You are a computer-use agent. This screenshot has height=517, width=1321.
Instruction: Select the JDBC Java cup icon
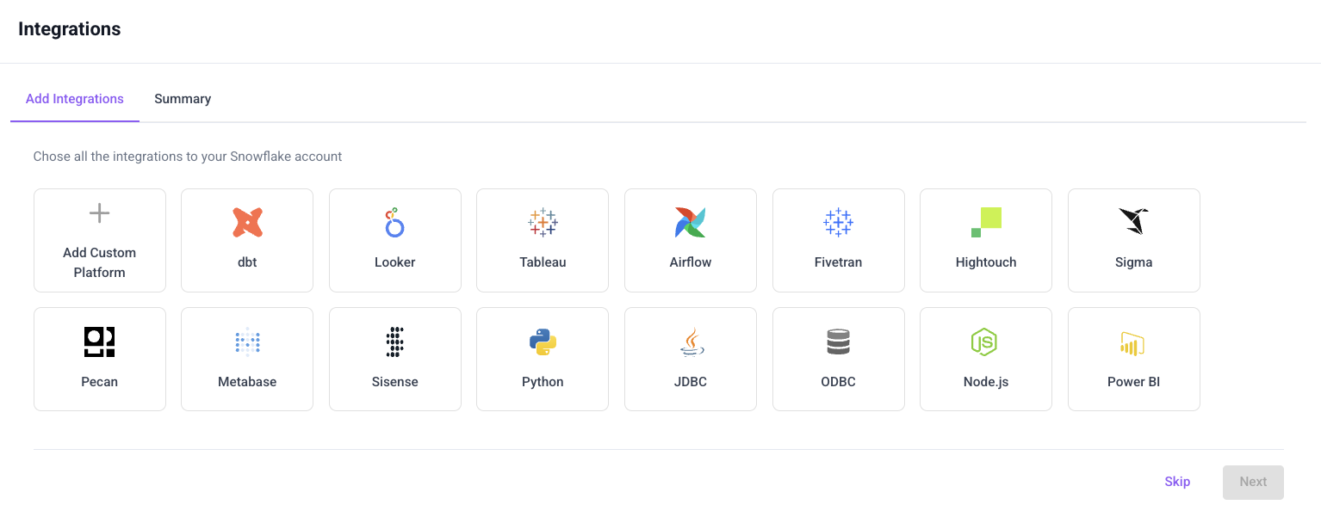point(690,342)
